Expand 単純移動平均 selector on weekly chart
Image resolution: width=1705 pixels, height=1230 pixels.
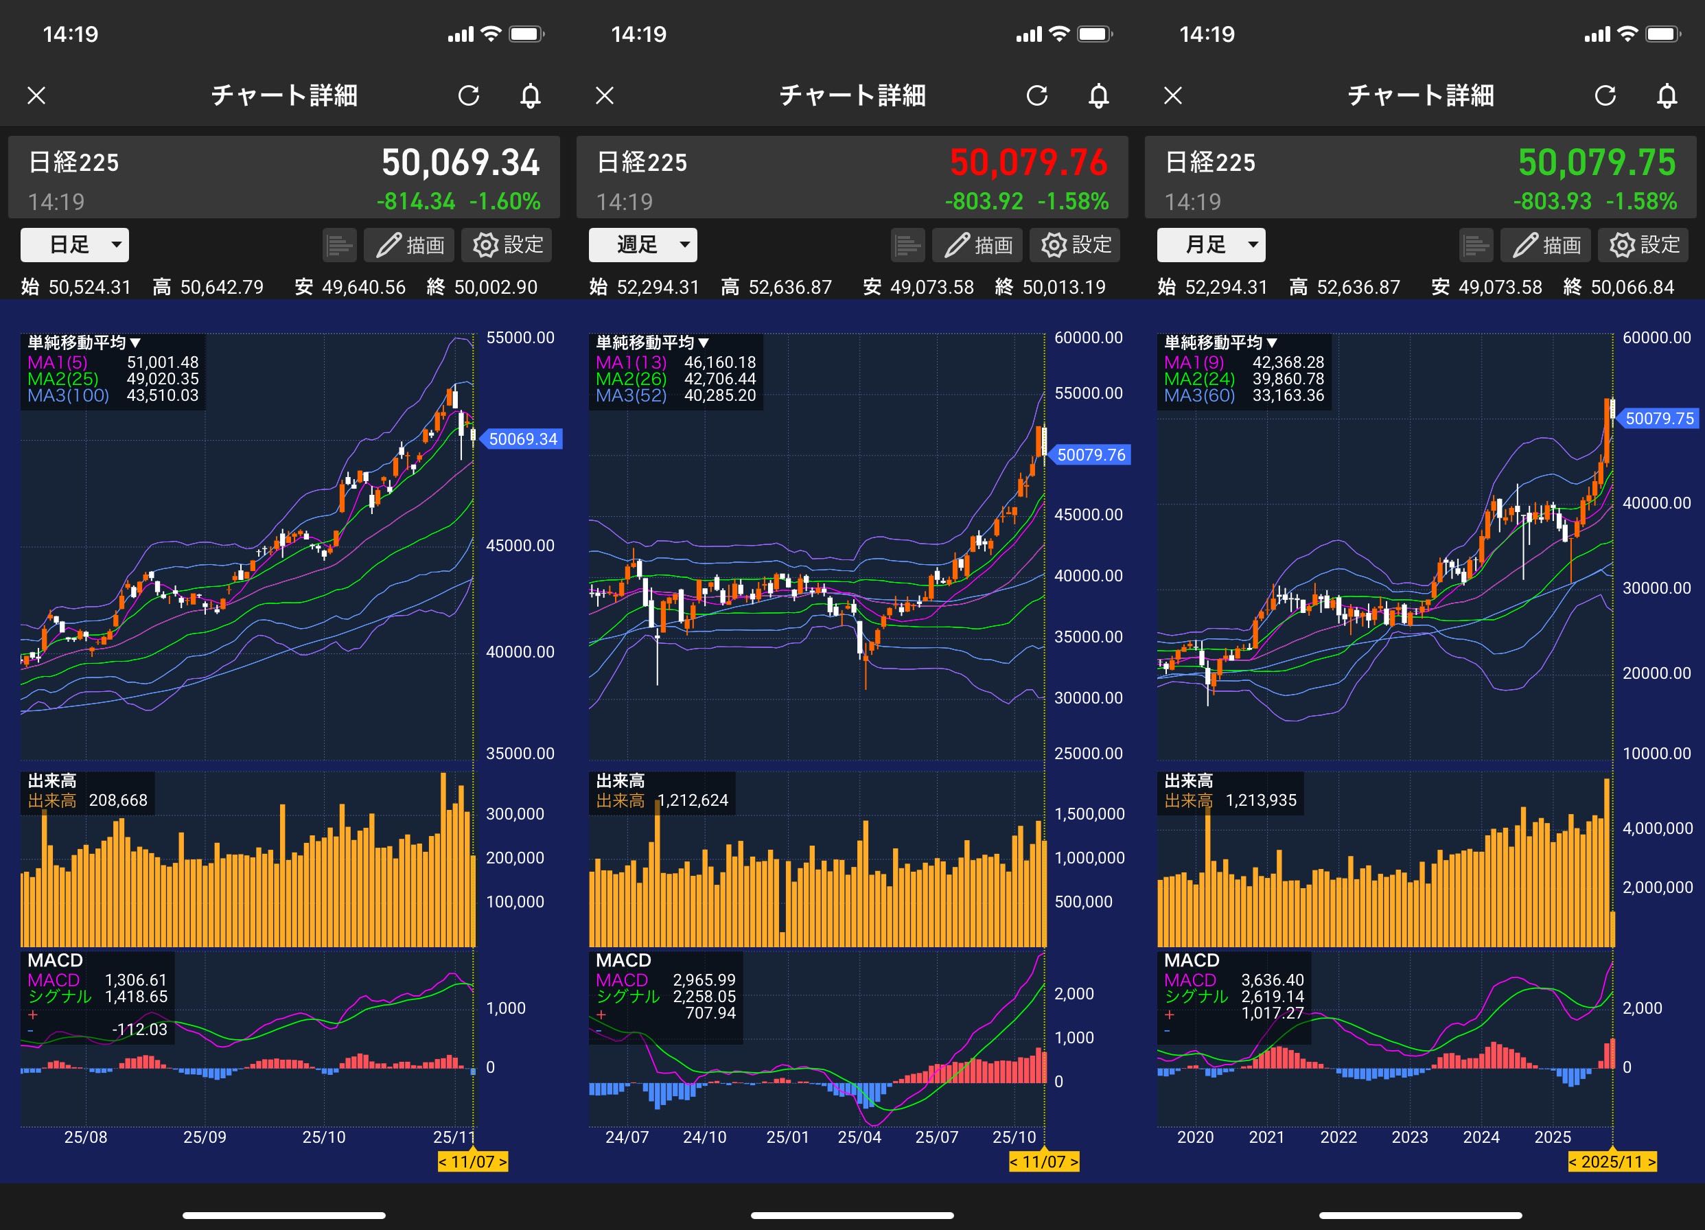tap(653, 343)
